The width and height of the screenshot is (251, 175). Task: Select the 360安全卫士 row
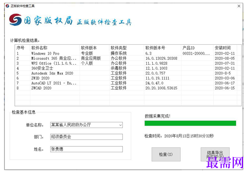point(128,68)
